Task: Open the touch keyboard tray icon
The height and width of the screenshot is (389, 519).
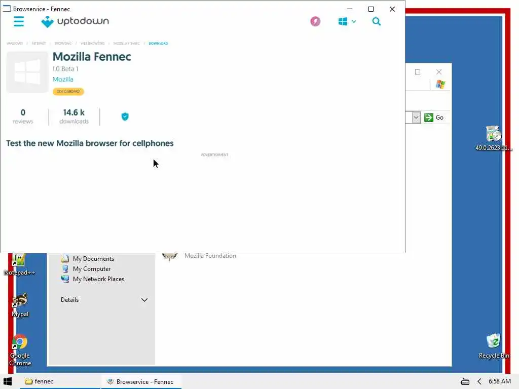Action: click(x=465, y=382)
